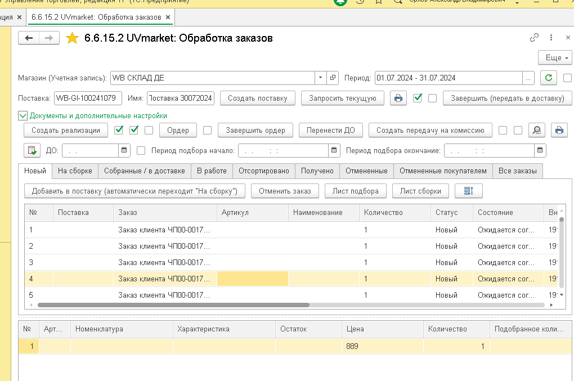Tick the checkbox before Завершить ордер button
This screenshot has width=574, height=381.
point(207,131)
